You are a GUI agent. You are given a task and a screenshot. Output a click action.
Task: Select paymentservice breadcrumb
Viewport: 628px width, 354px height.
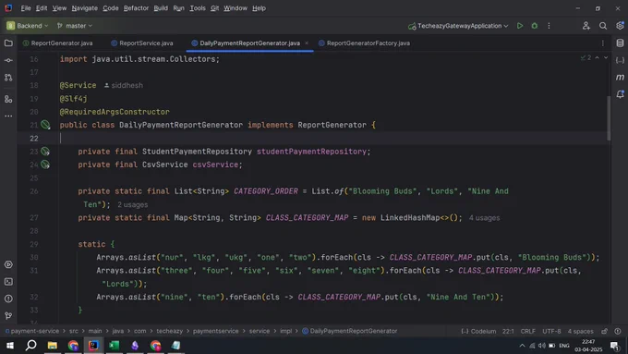[x=215, y=331]
